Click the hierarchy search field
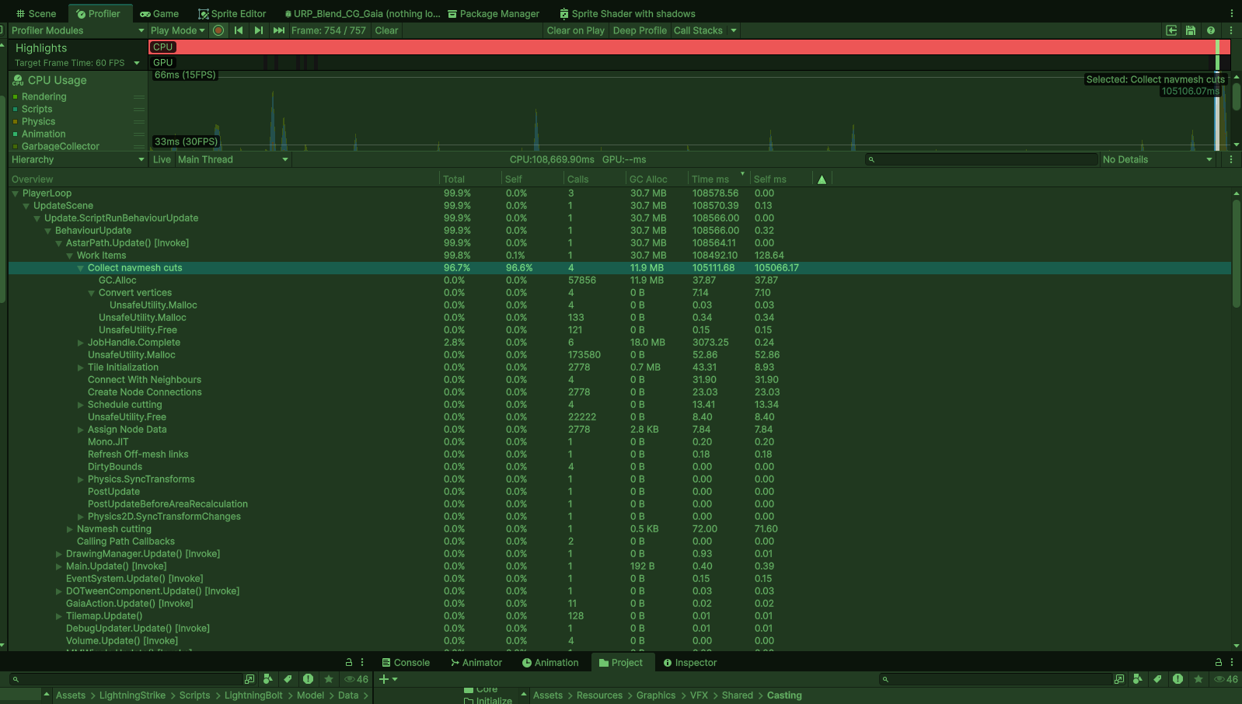 click(x=982, y=159)
